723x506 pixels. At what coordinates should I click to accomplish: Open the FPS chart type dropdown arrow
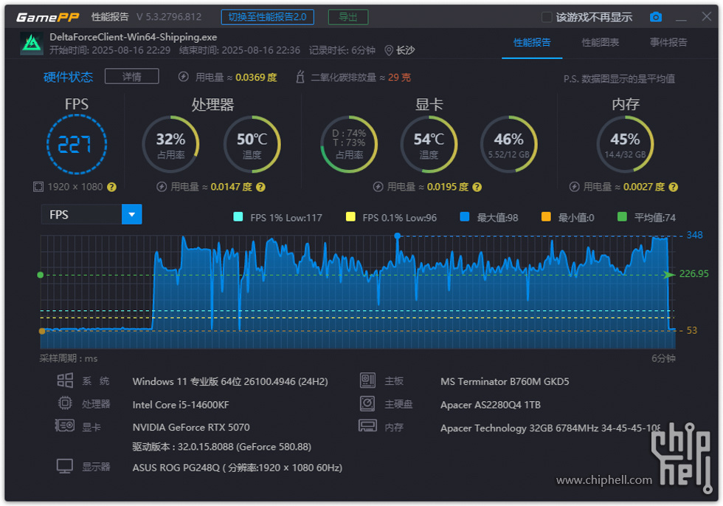click(x=132, y=215)
